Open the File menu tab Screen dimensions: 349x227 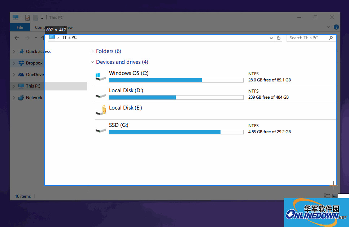click(20, 27)
